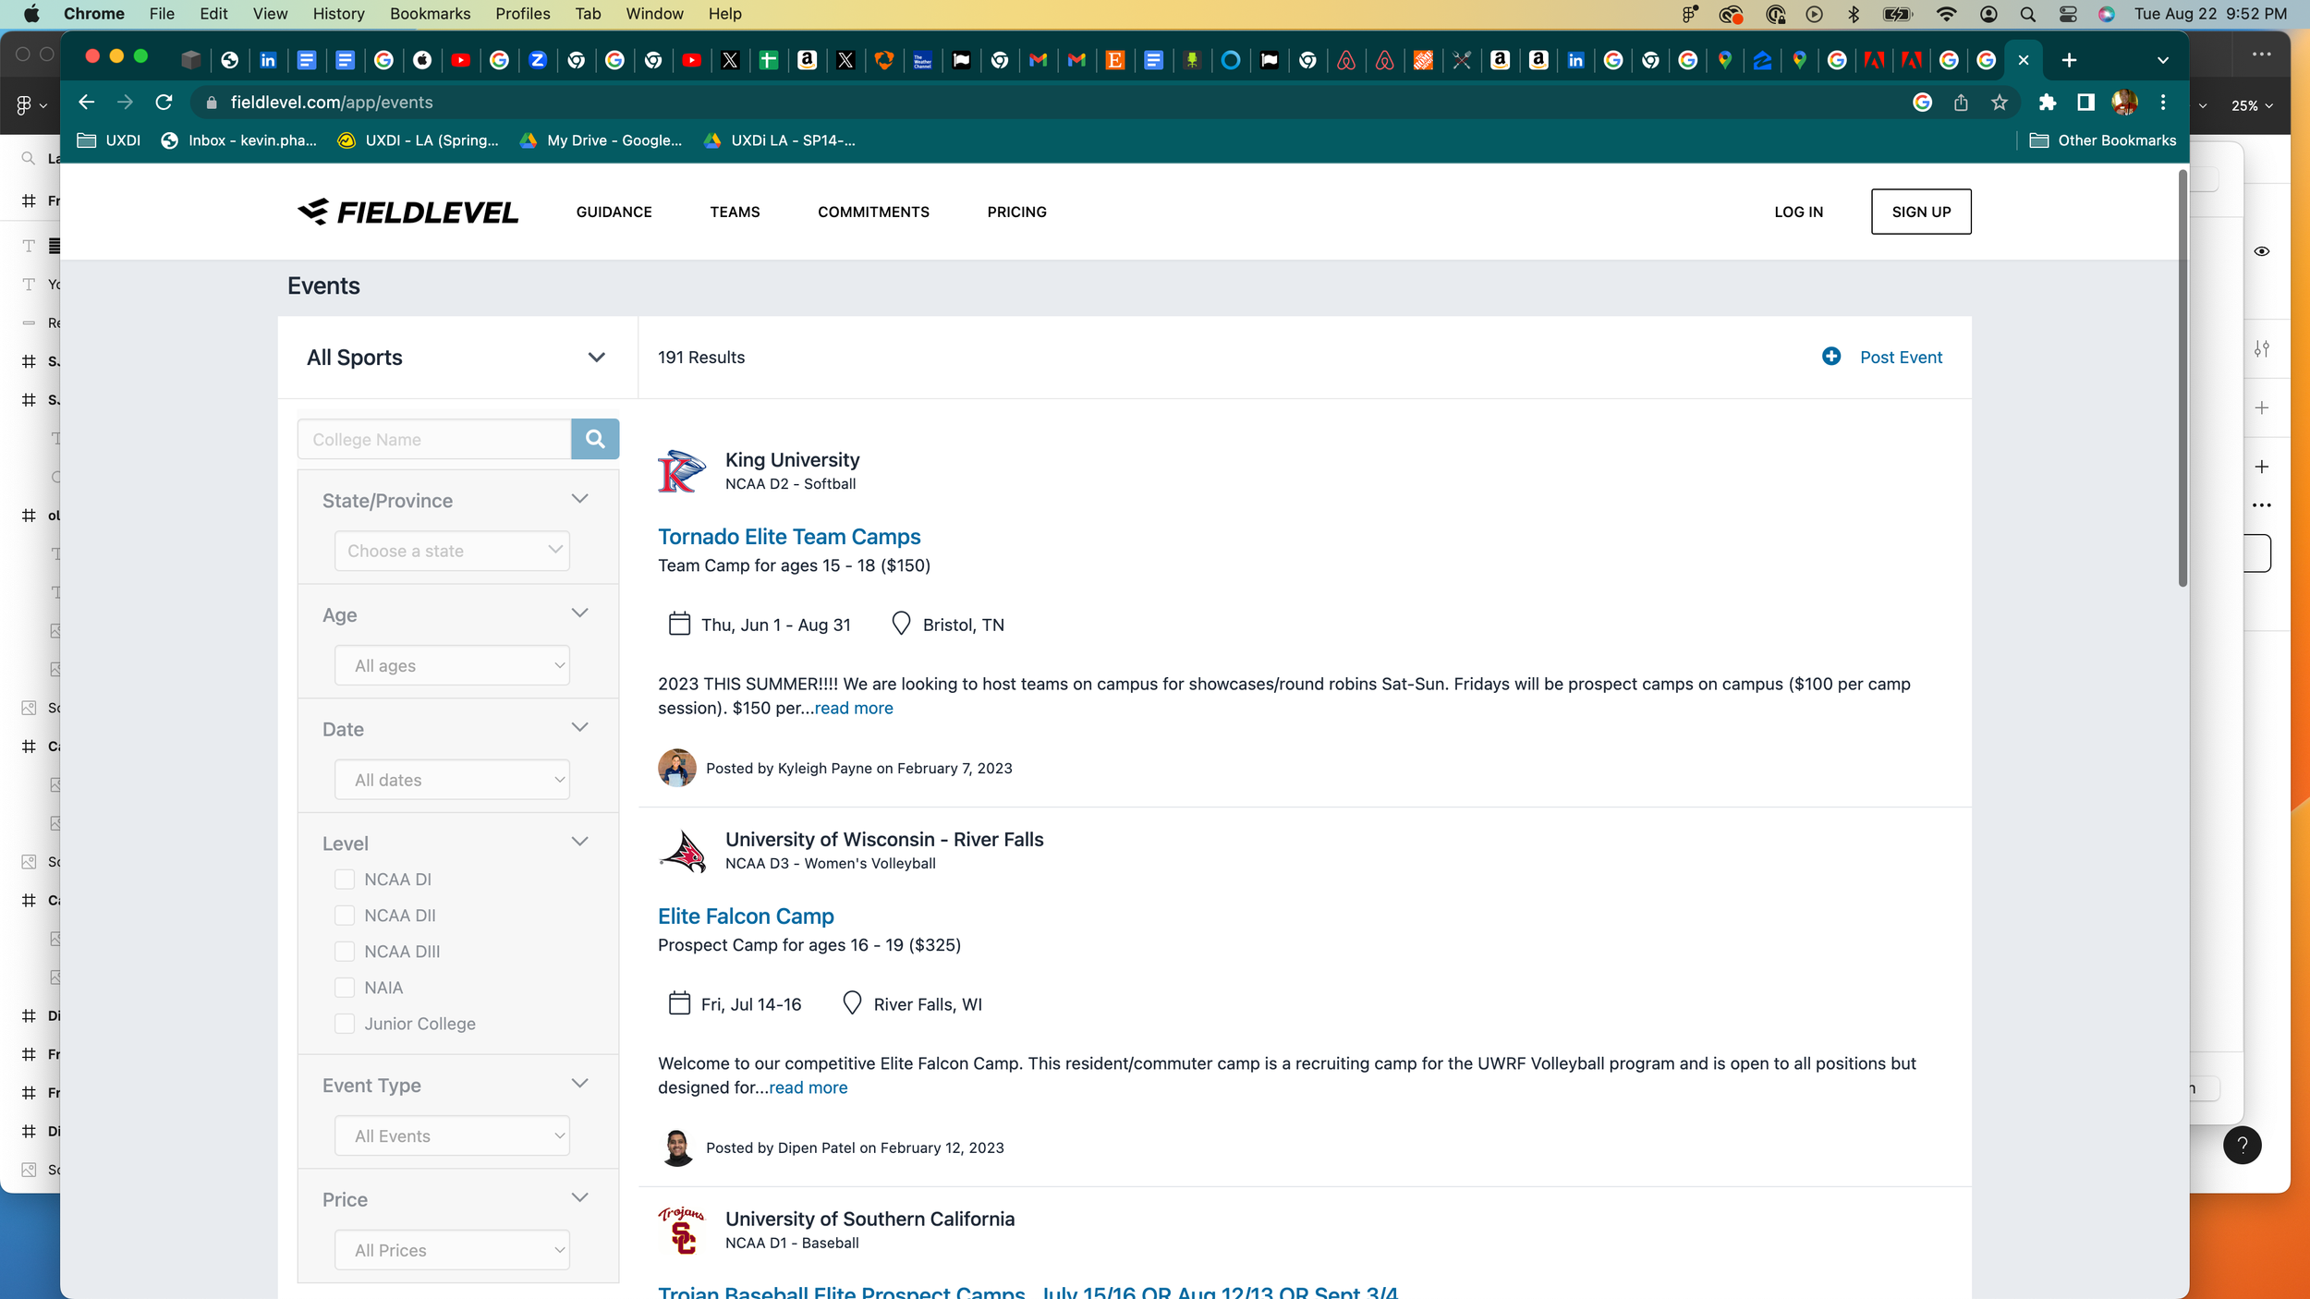The image size is (2310, 1299).
Task: Click the King University logo thumbnail
Action: 682,471
